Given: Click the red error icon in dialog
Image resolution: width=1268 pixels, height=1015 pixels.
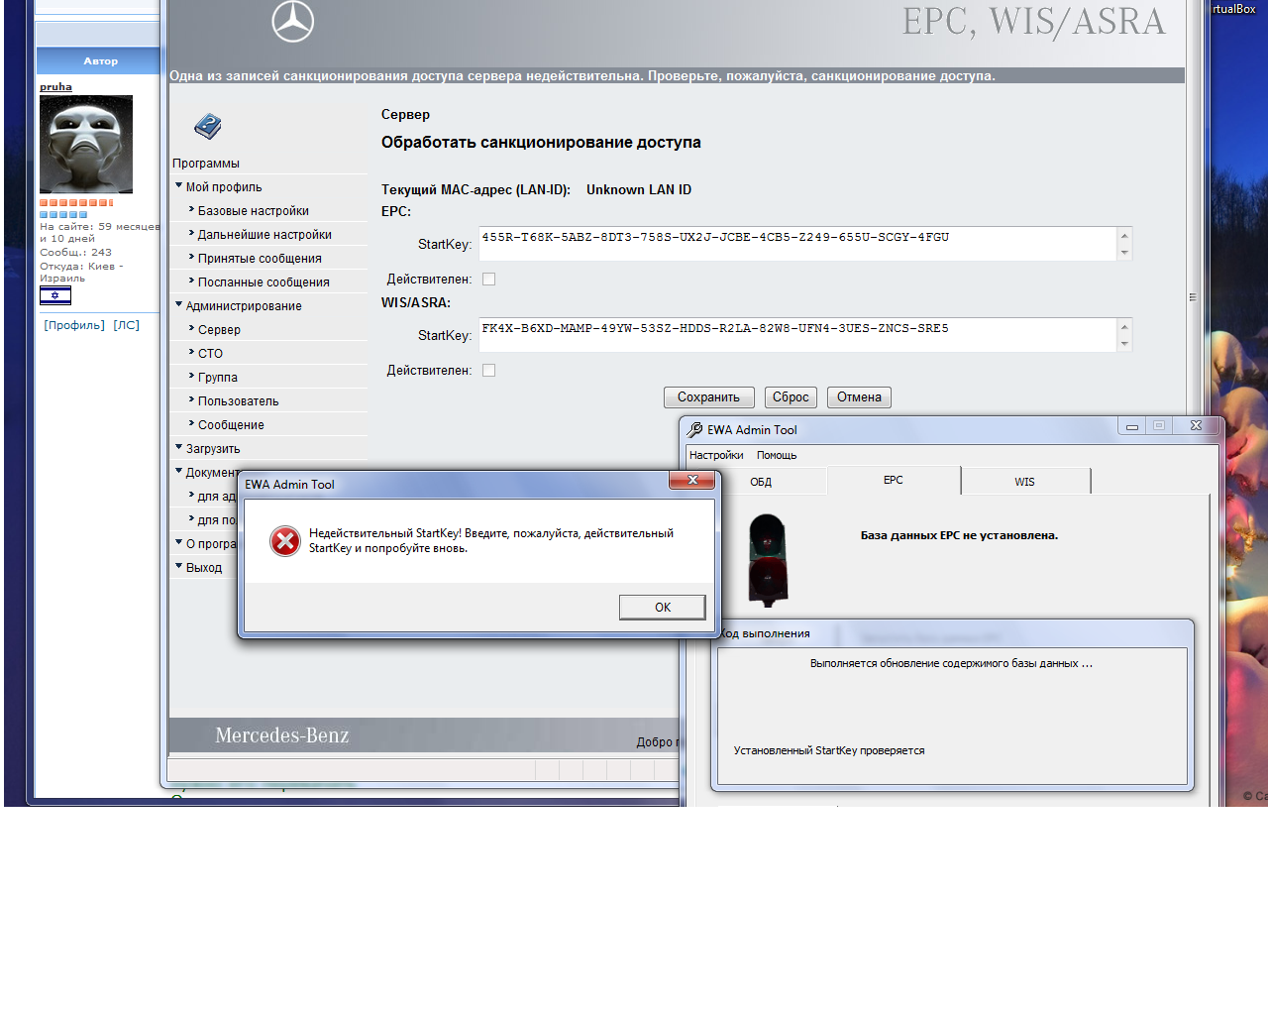Looking at the screenshot, I should point(285,541).
